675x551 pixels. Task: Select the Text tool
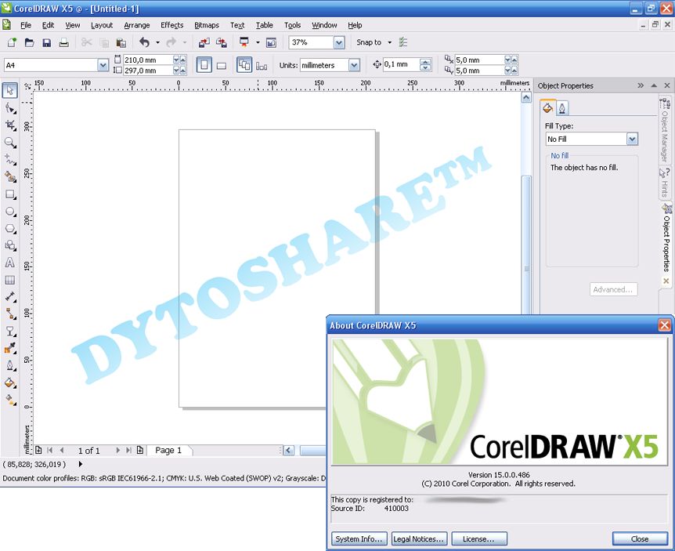coord(10,263)
